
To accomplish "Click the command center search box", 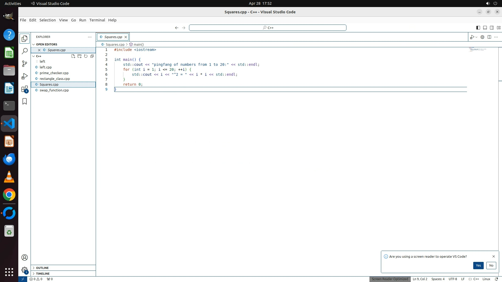I will click(268, 28).
